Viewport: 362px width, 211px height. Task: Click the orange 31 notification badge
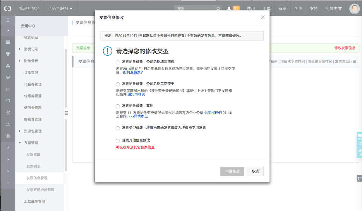pyautogui.click(x=236, y=8)
